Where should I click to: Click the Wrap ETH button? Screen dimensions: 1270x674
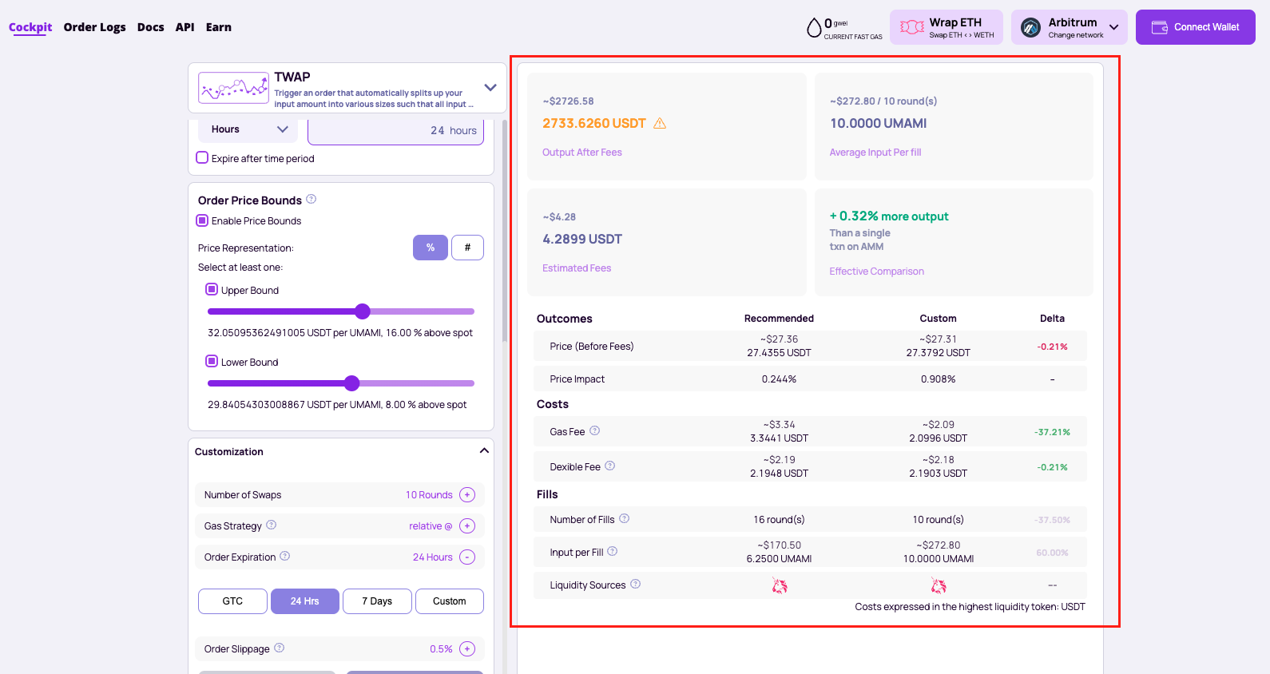(x=947, y=27)
